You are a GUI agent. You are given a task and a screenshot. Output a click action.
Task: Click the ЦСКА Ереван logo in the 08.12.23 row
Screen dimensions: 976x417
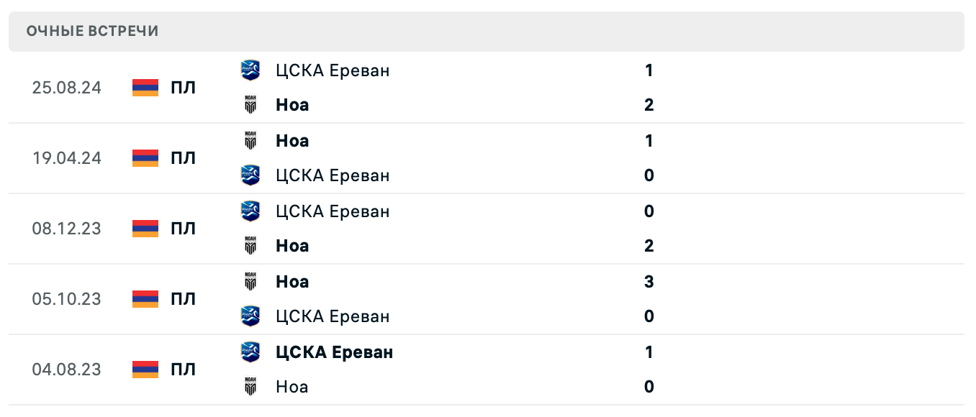[250, 211]
